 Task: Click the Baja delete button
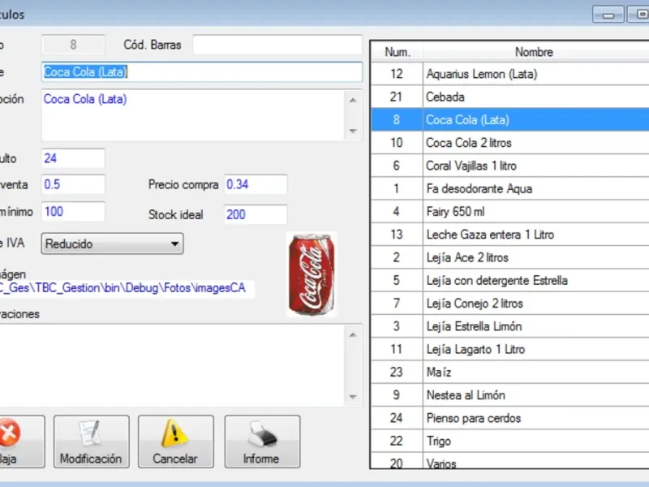coord(21,442)
